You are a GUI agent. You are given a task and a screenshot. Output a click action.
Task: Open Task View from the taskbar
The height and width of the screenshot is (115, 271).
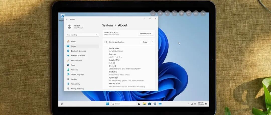coord(139,104)
